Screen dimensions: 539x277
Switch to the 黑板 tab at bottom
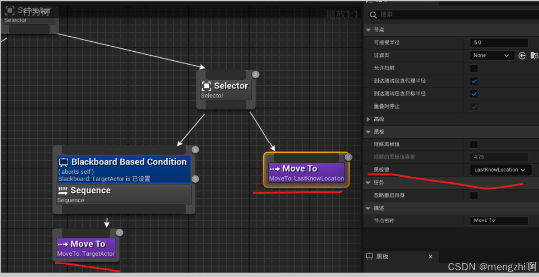[x=401, y=256]
